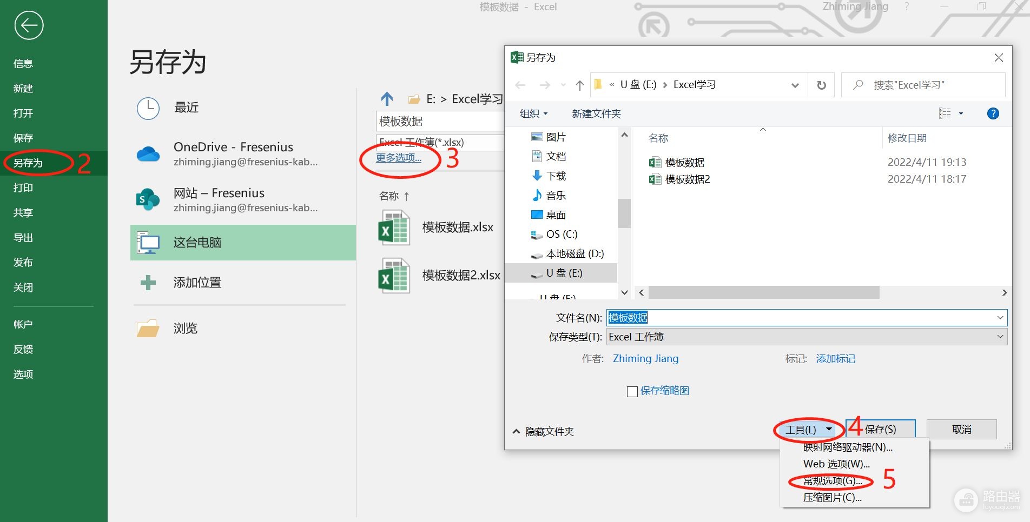Click Excel学习 in dialog address bar

[x=695, y=85]
